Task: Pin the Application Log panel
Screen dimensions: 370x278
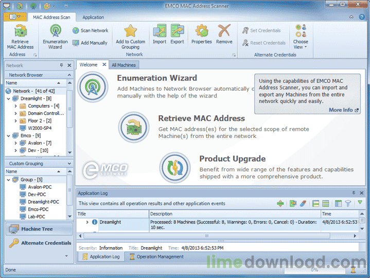Action: point(354,193)
